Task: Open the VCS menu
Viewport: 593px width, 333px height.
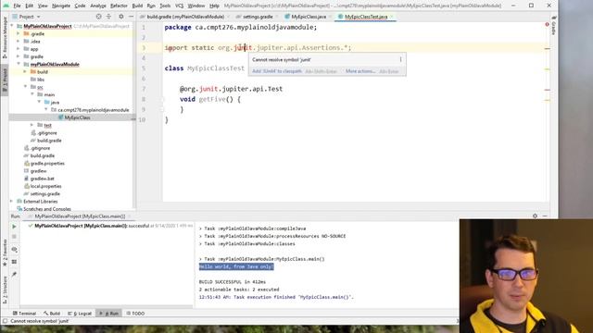Action: pos(179,6)
